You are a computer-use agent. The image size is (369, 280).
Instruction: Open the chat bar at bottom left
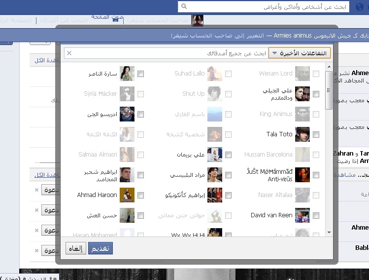pos(29,278)
